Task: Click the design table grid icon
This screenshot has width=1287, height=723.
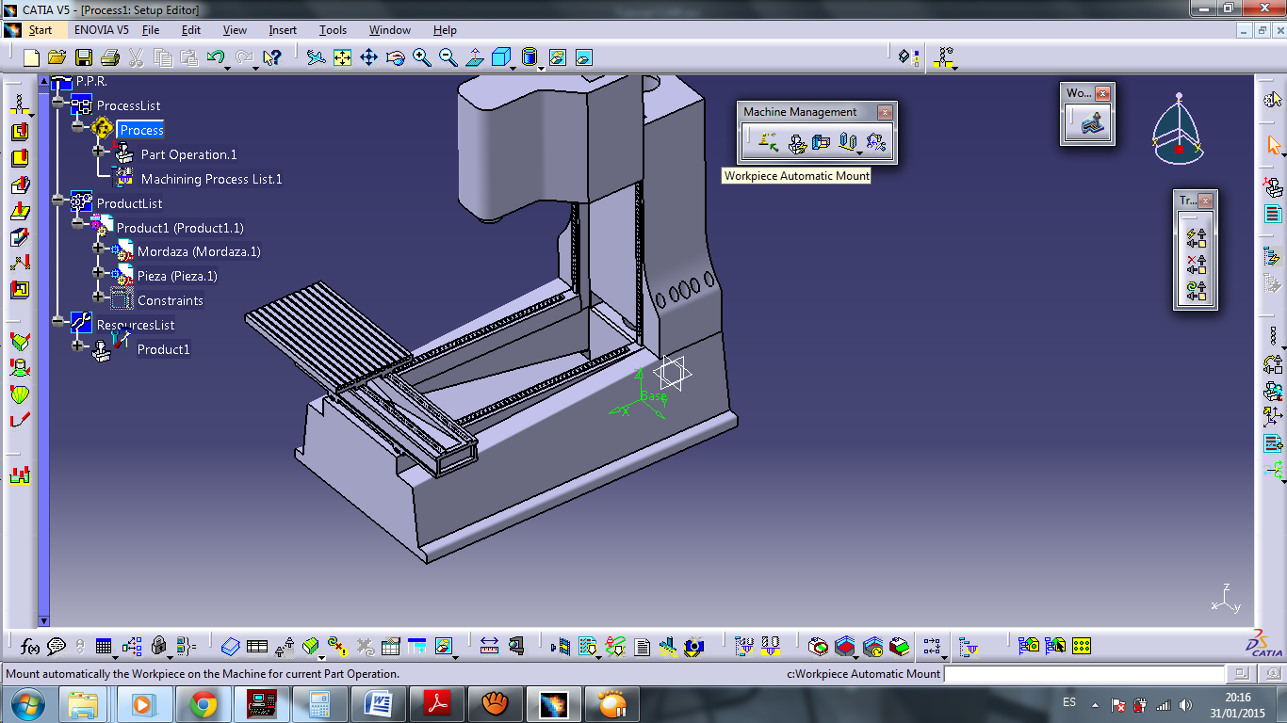Action: [x=105, y=647]
